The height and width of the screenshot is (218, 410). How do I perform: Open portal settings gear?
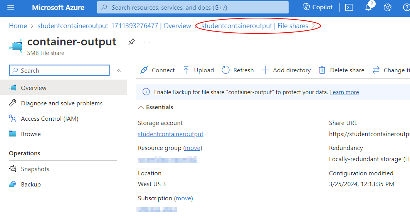pyautogui.click(x=388, y=7)
